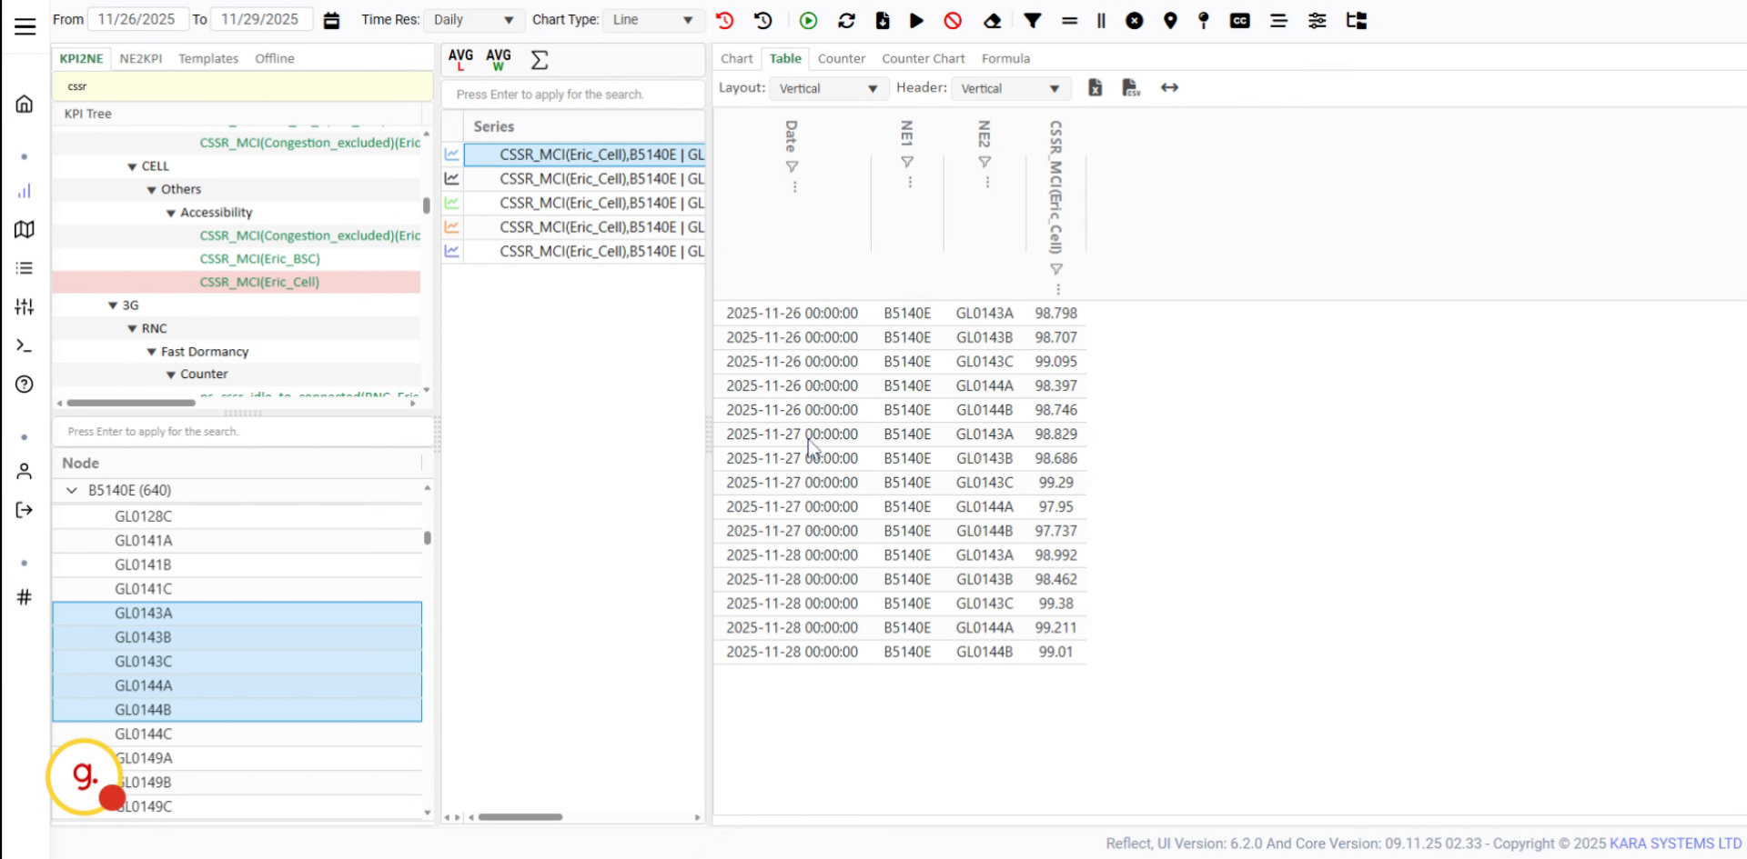The width and height of the screenshot is (1747, 859).
Task: Open the map view in the sidebar
Action: [25, 229]
